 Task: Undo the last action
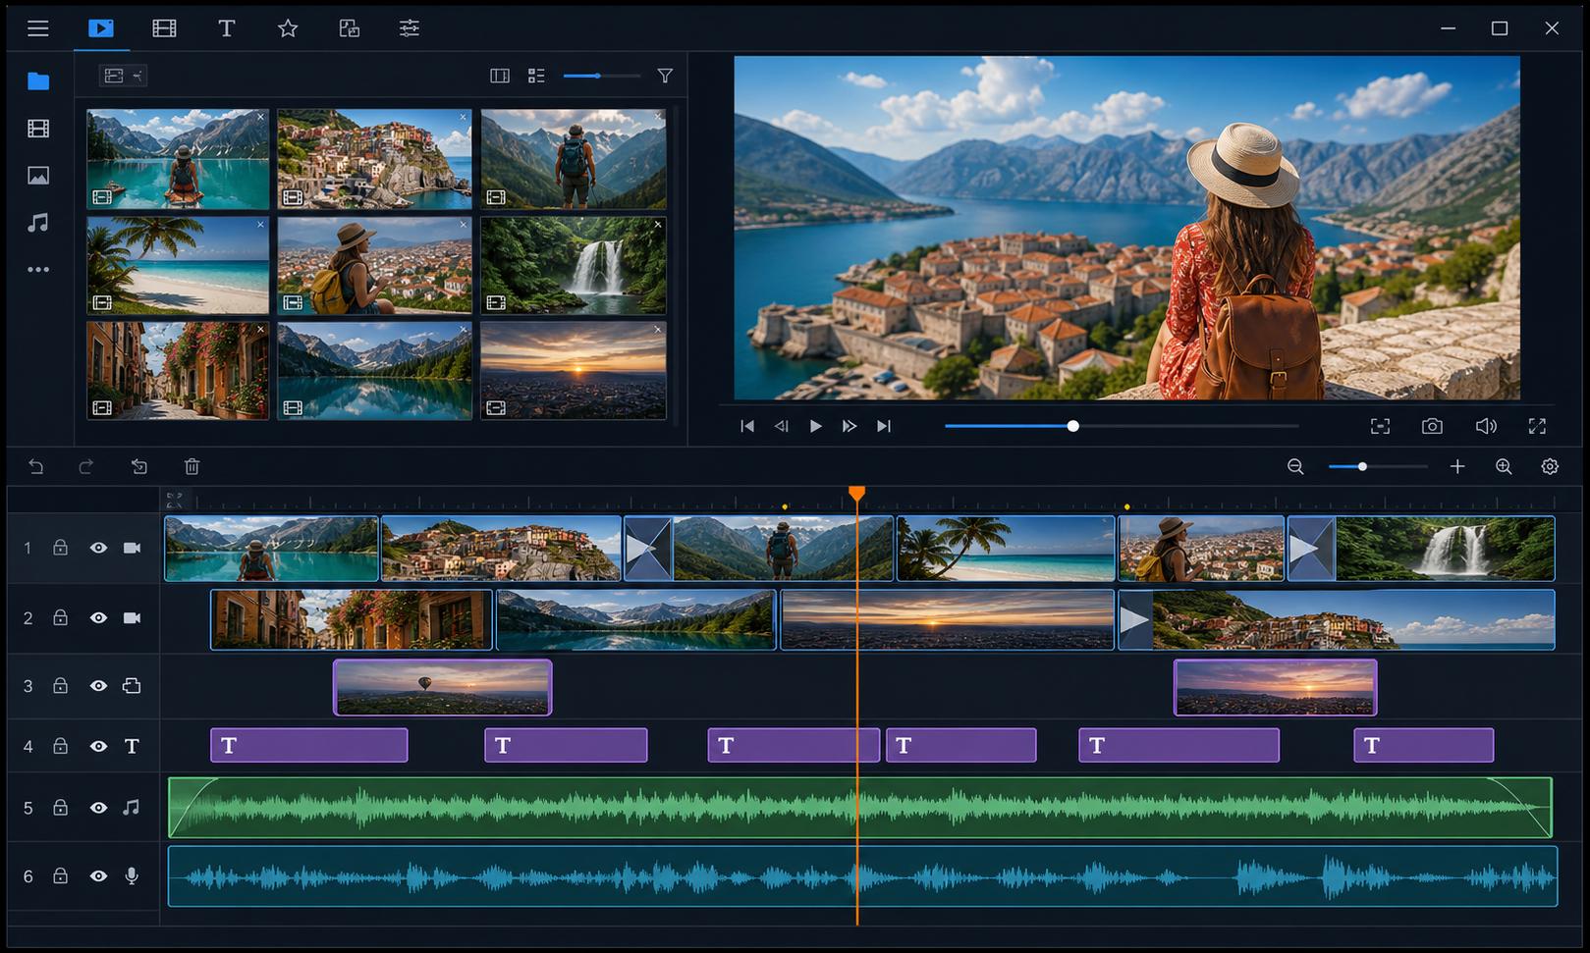tap(36, 466)
